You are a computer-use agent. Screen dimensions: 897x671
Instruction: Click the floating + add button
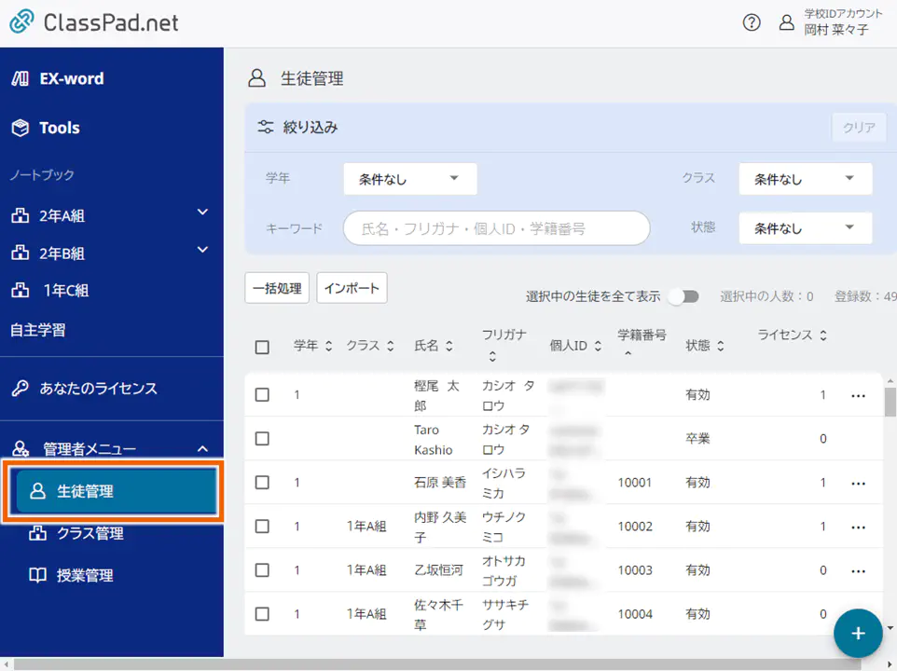pos(857,633)
